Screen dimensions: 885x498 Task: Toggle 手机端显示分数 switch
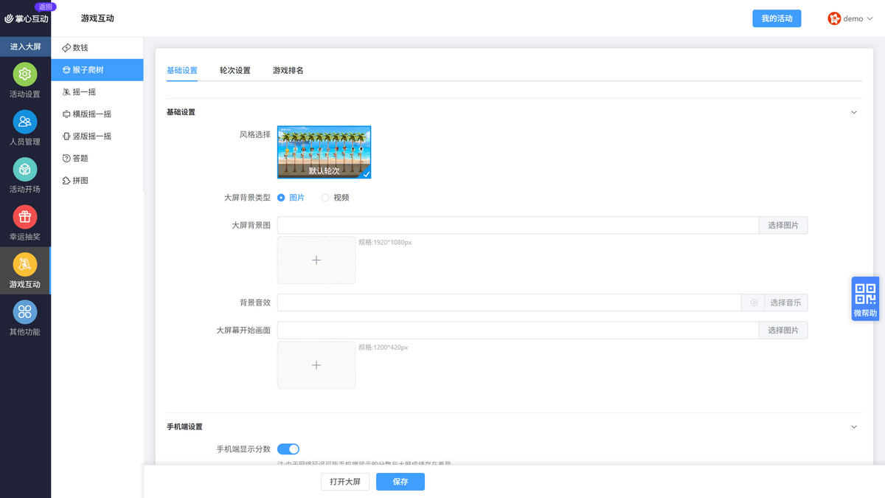tap(288, 449)
